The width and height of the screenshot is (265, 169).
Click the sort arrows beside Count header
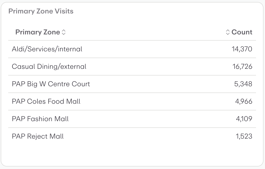click(x=228, y=32)
